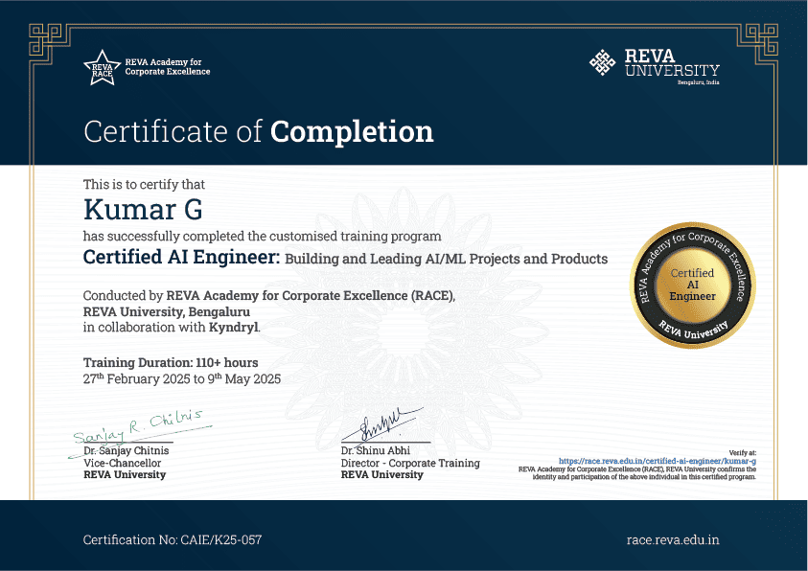Click "Building and Leading AI/ML Projects and Products"

coord(447,259)
